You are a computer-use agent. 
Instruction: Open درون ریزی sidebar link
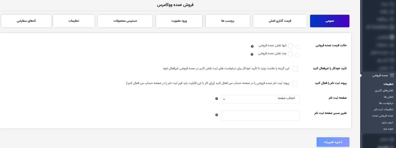(x=387, y=122)
